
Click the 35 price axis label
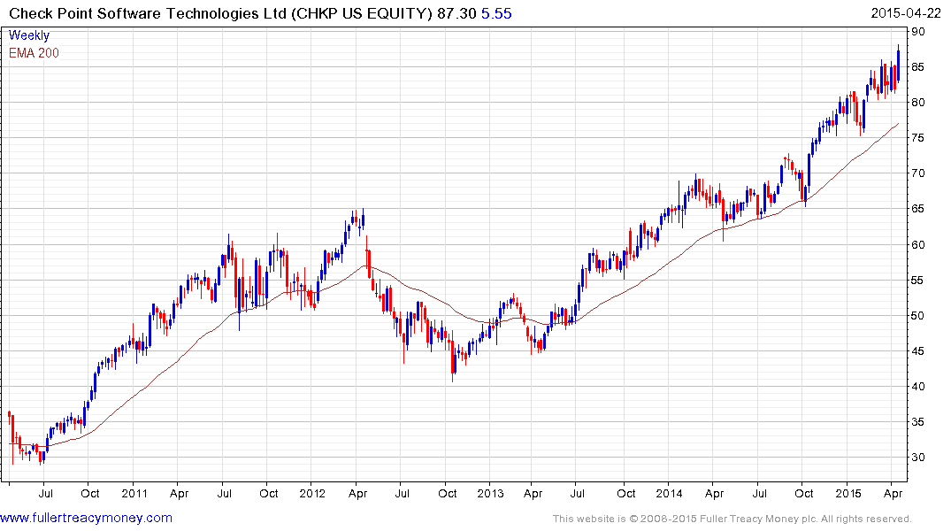pyautogui.click(x=917, y=422)
